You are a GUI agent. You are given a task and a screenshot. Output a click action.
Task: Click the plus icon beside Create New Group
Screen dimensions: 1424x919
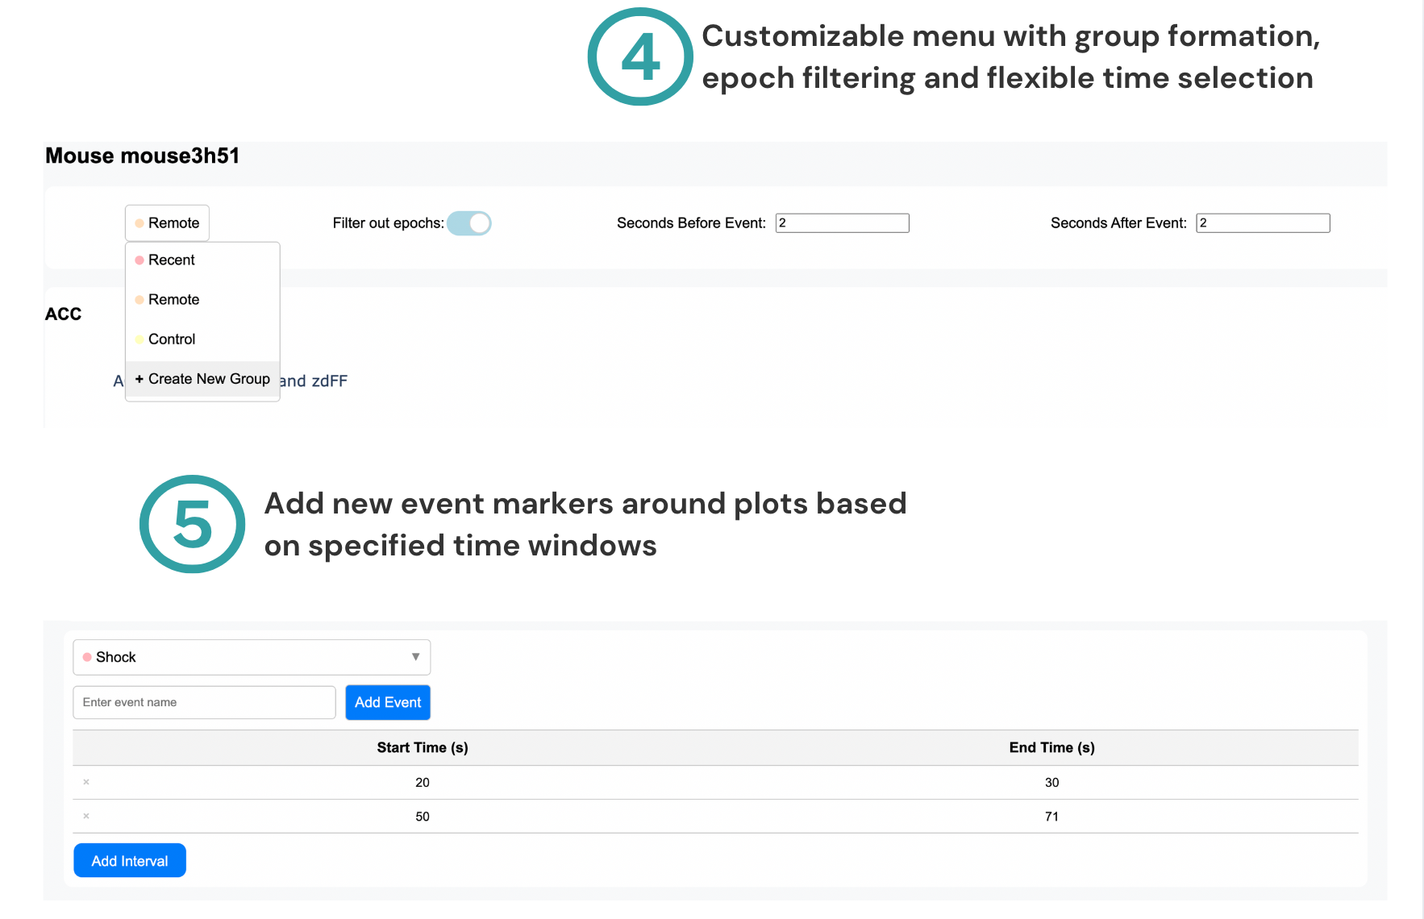139,379
